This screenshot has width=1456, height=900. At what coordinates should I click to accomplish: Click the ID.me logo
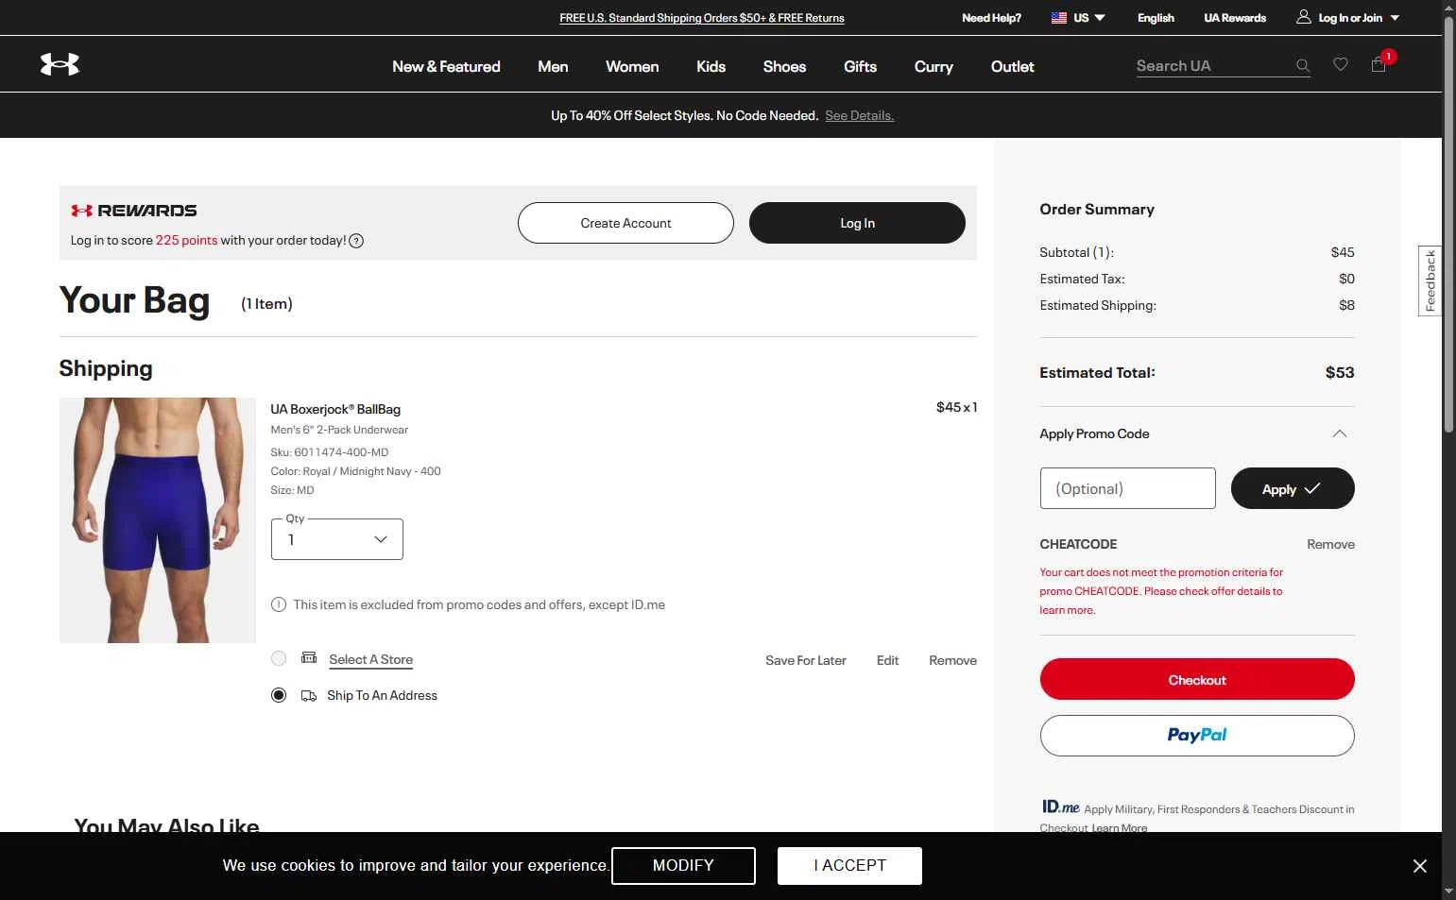[x=1060, y=807]
